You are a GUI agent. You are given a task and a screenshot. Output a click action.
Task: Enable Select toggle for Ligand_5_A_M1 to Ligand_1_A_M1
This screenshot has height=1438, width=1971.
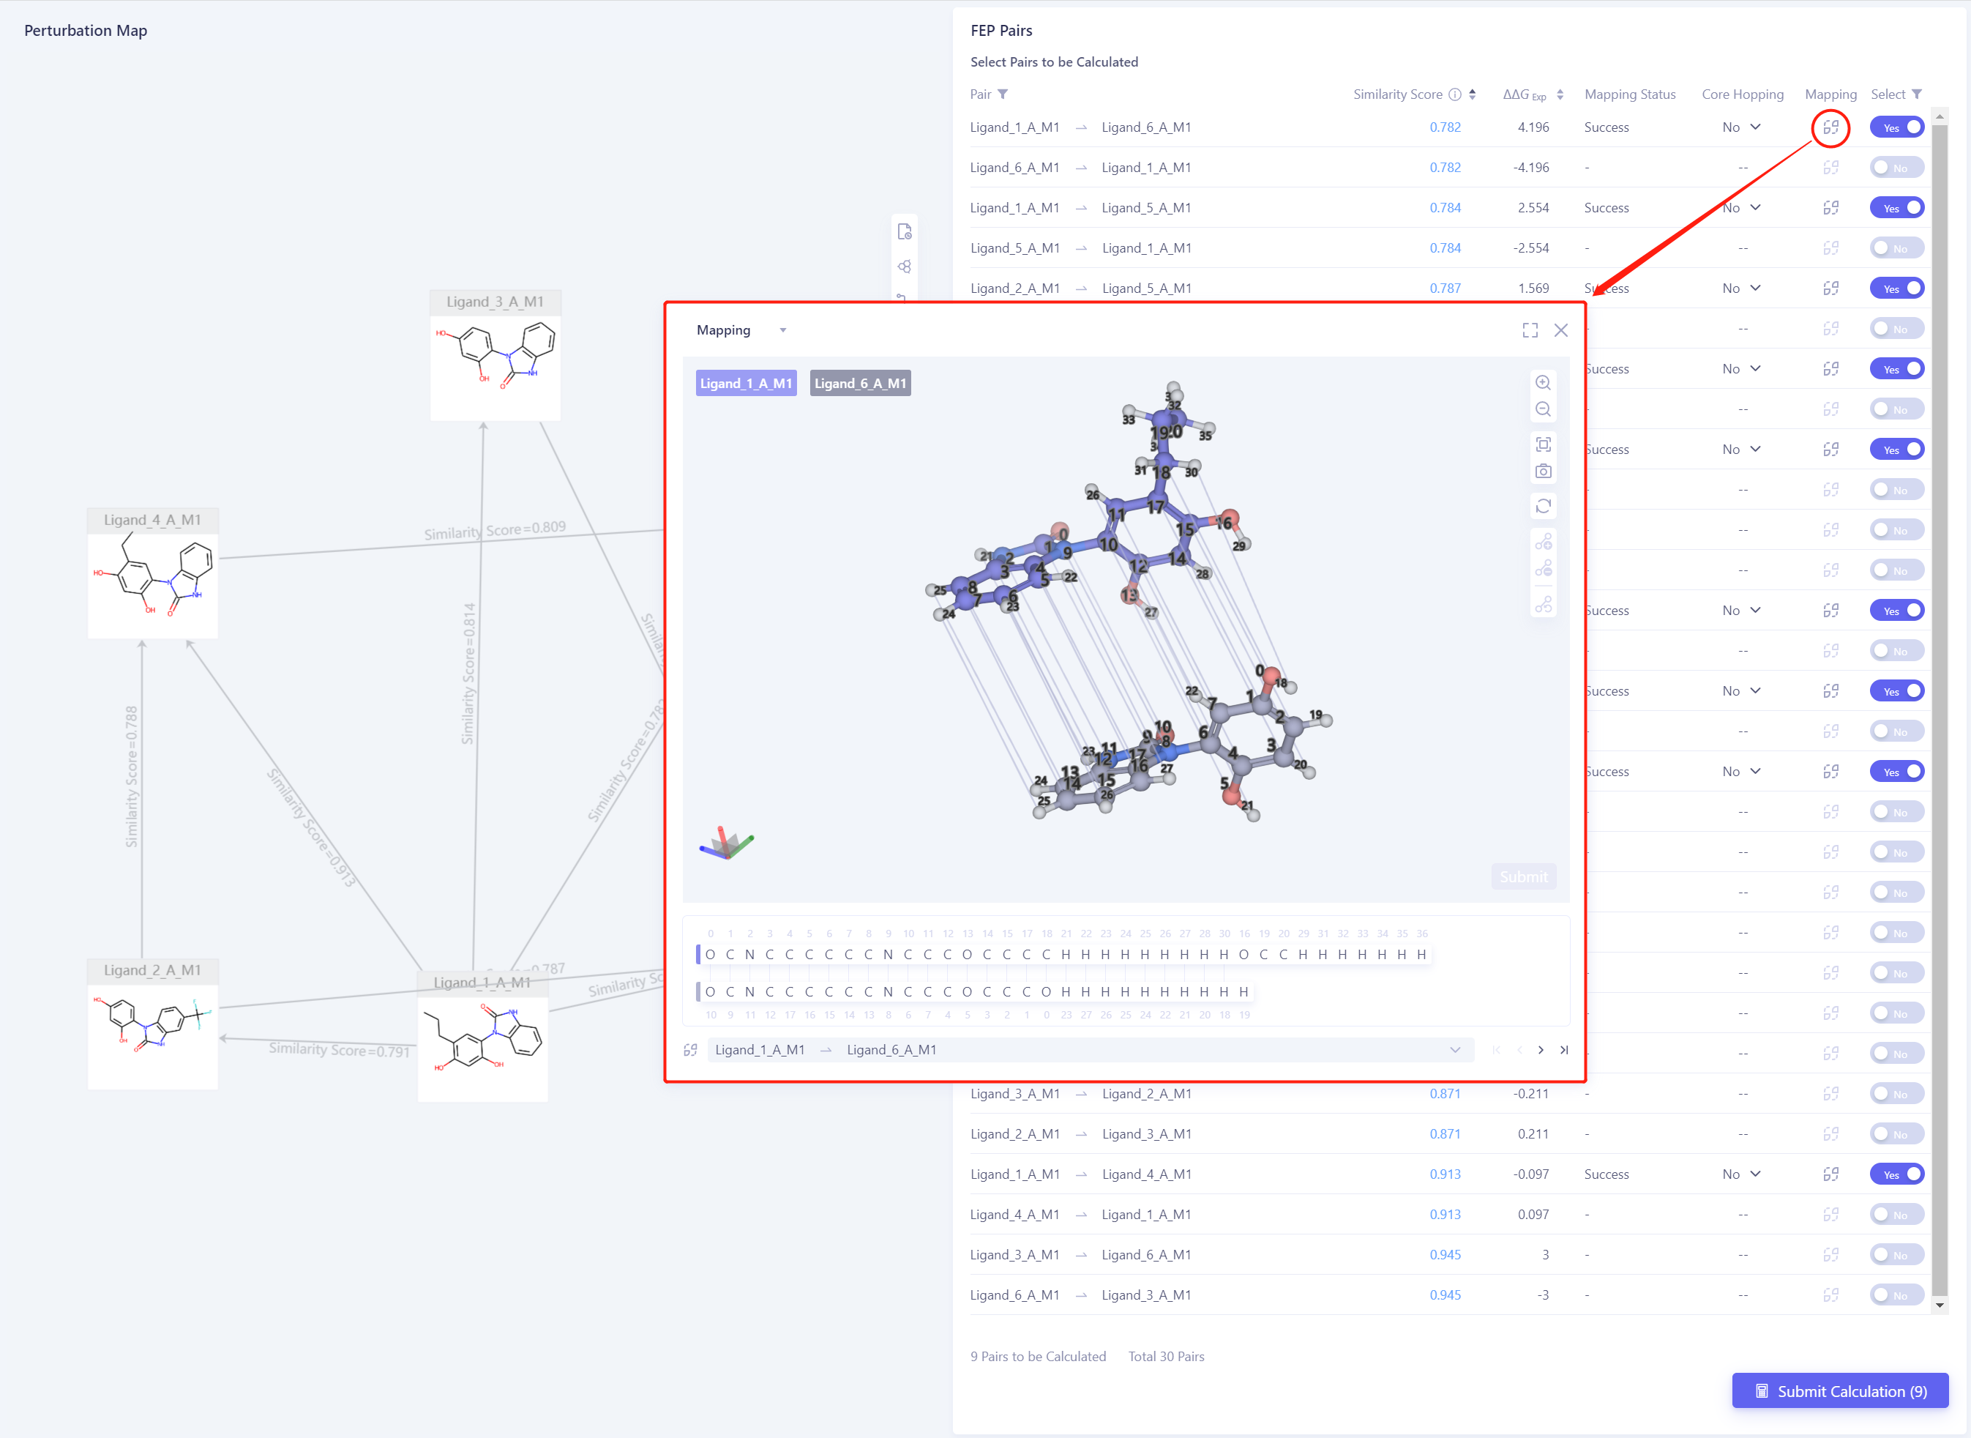click(x=1897, y=248)
